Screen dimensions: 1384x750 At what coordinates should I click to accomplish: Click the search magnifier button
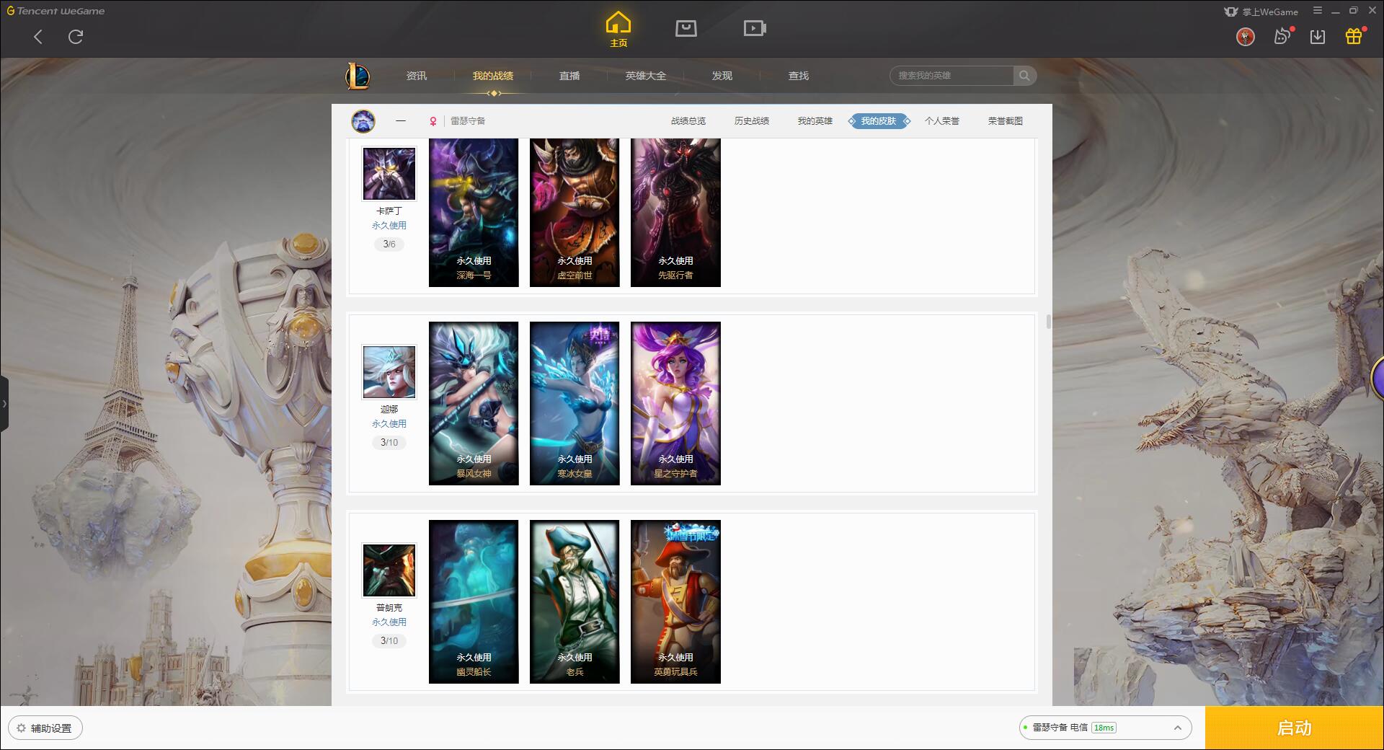pos(1024,76)
